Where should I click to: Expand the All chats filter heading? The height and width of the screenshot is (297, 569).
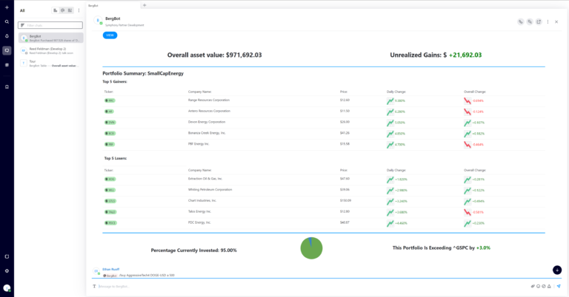pyautogui.click(x=22, y=10)
